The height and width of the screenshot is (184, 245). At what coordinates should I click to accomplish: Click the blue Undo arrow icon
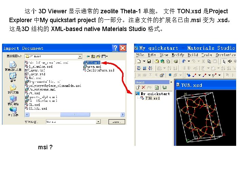click(184, 61)
